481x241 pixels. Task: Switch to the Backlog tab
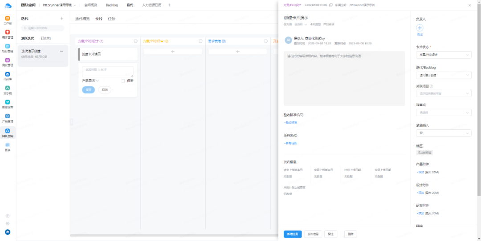(x=112, y=5)
